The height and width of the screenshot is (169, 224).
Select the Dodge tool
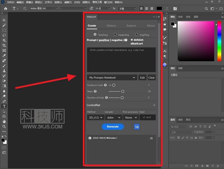pos(4,96)
